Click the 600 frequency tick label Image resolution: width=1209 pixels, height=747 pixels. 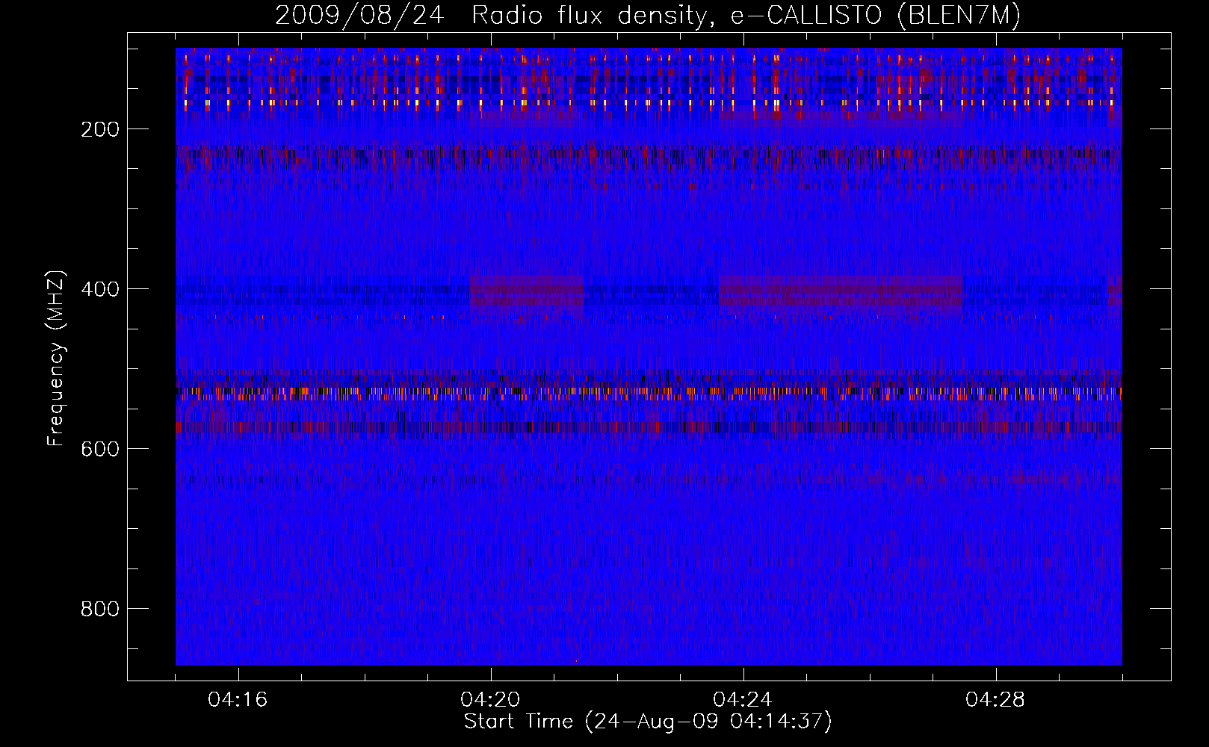pyautogui.click(x=101, y=449)
